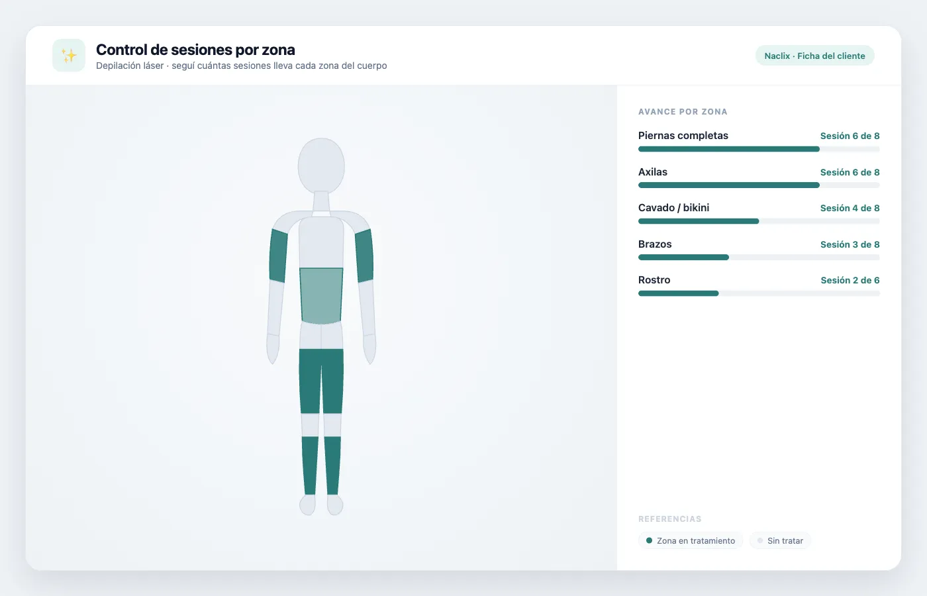Select the Brazos zone row
This screenshot has width=927, height=596.
click(x=759, y=249)
